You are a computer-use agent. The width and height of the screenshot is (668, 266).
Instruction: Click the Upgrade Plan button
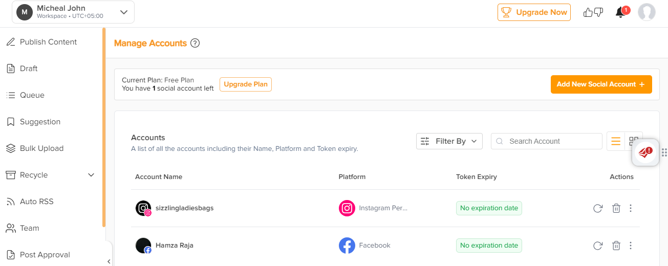coord(245,84)
